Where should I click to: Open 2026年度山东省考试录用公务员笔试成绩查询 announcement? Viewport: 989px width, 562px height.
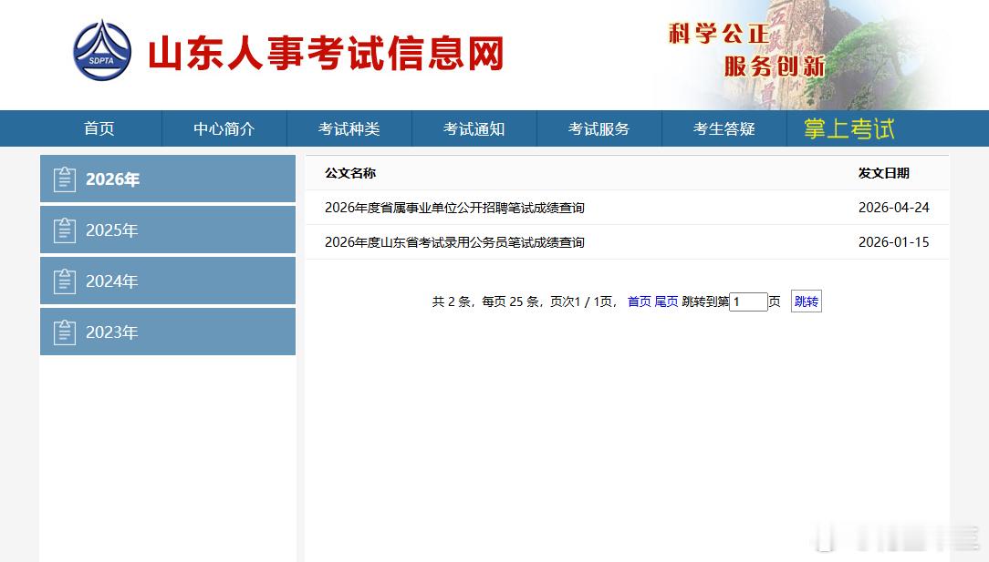456,242
